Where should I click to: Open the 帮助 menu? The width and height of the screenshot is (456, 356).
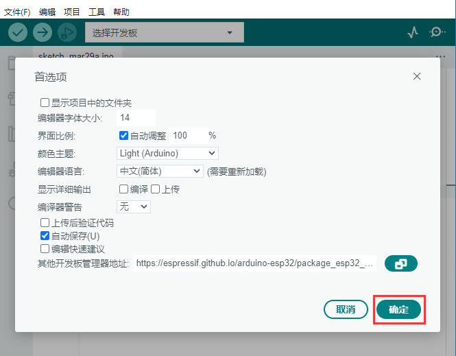coord(121,12)
